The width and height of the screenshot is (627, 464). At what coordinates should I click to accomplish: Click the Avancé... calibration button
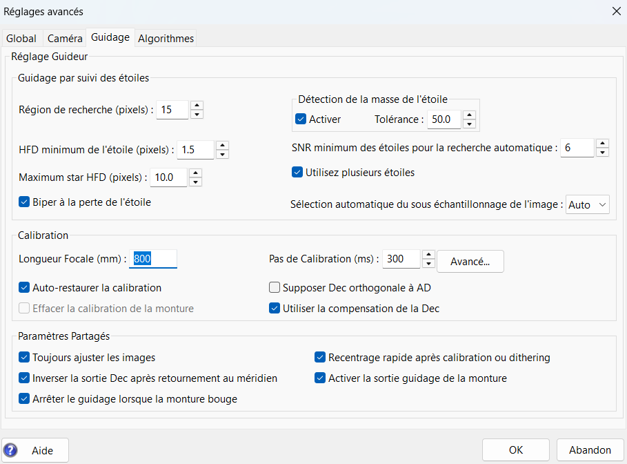tap(470, 262)
